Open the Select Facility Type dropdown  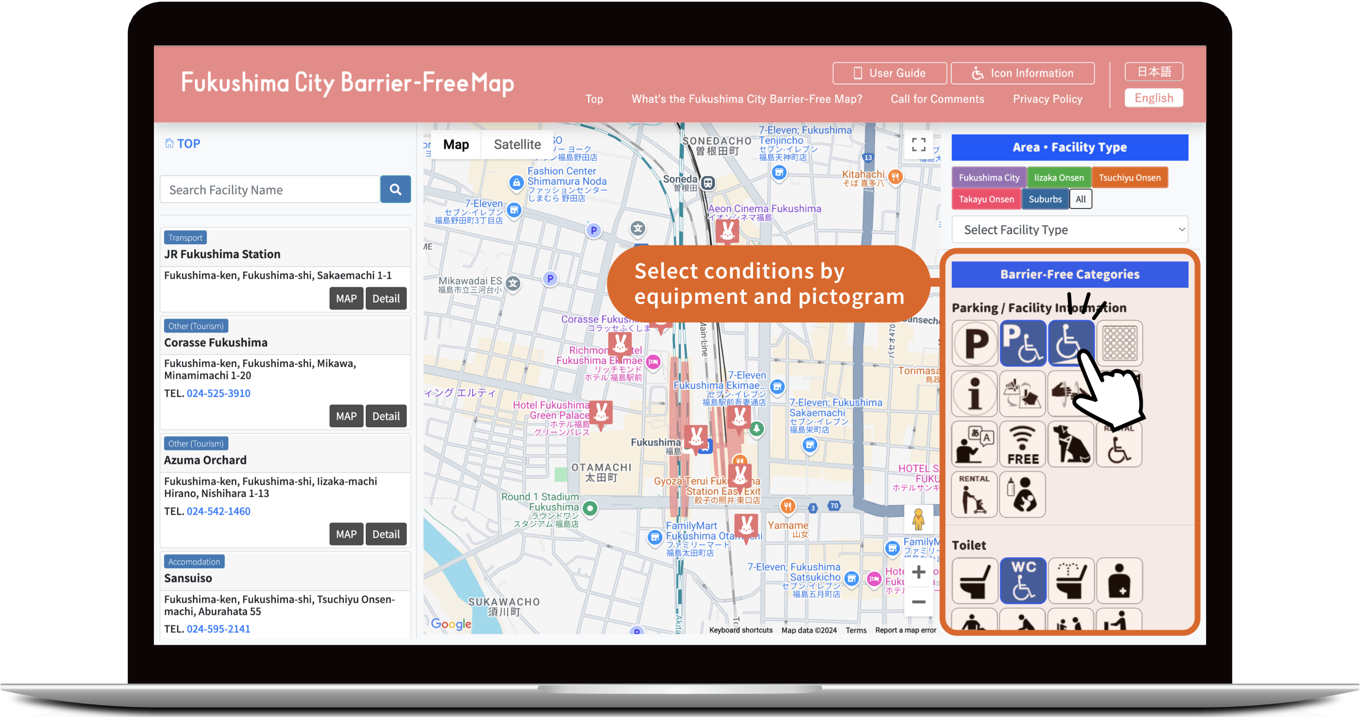point(1070,230)
